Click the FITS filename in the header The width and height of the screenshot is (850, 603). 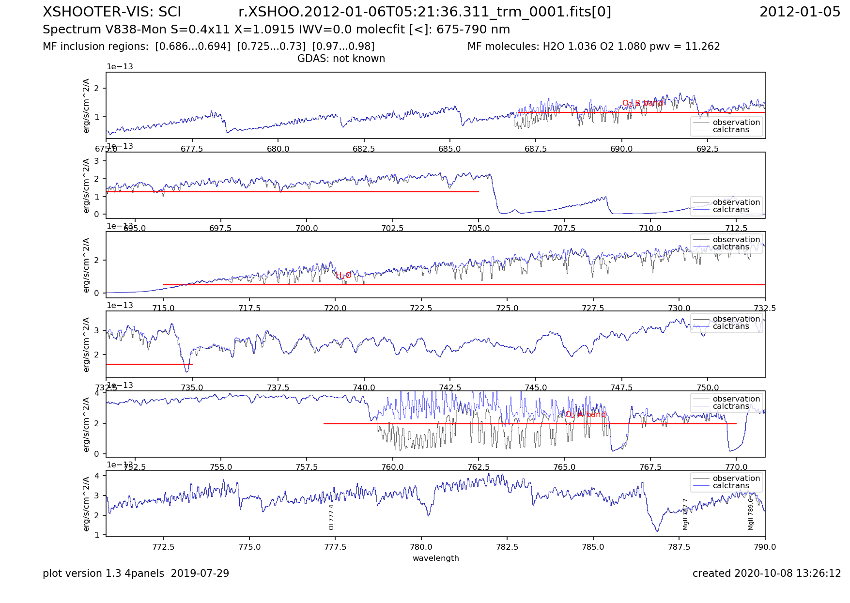(x=424, y=12)
